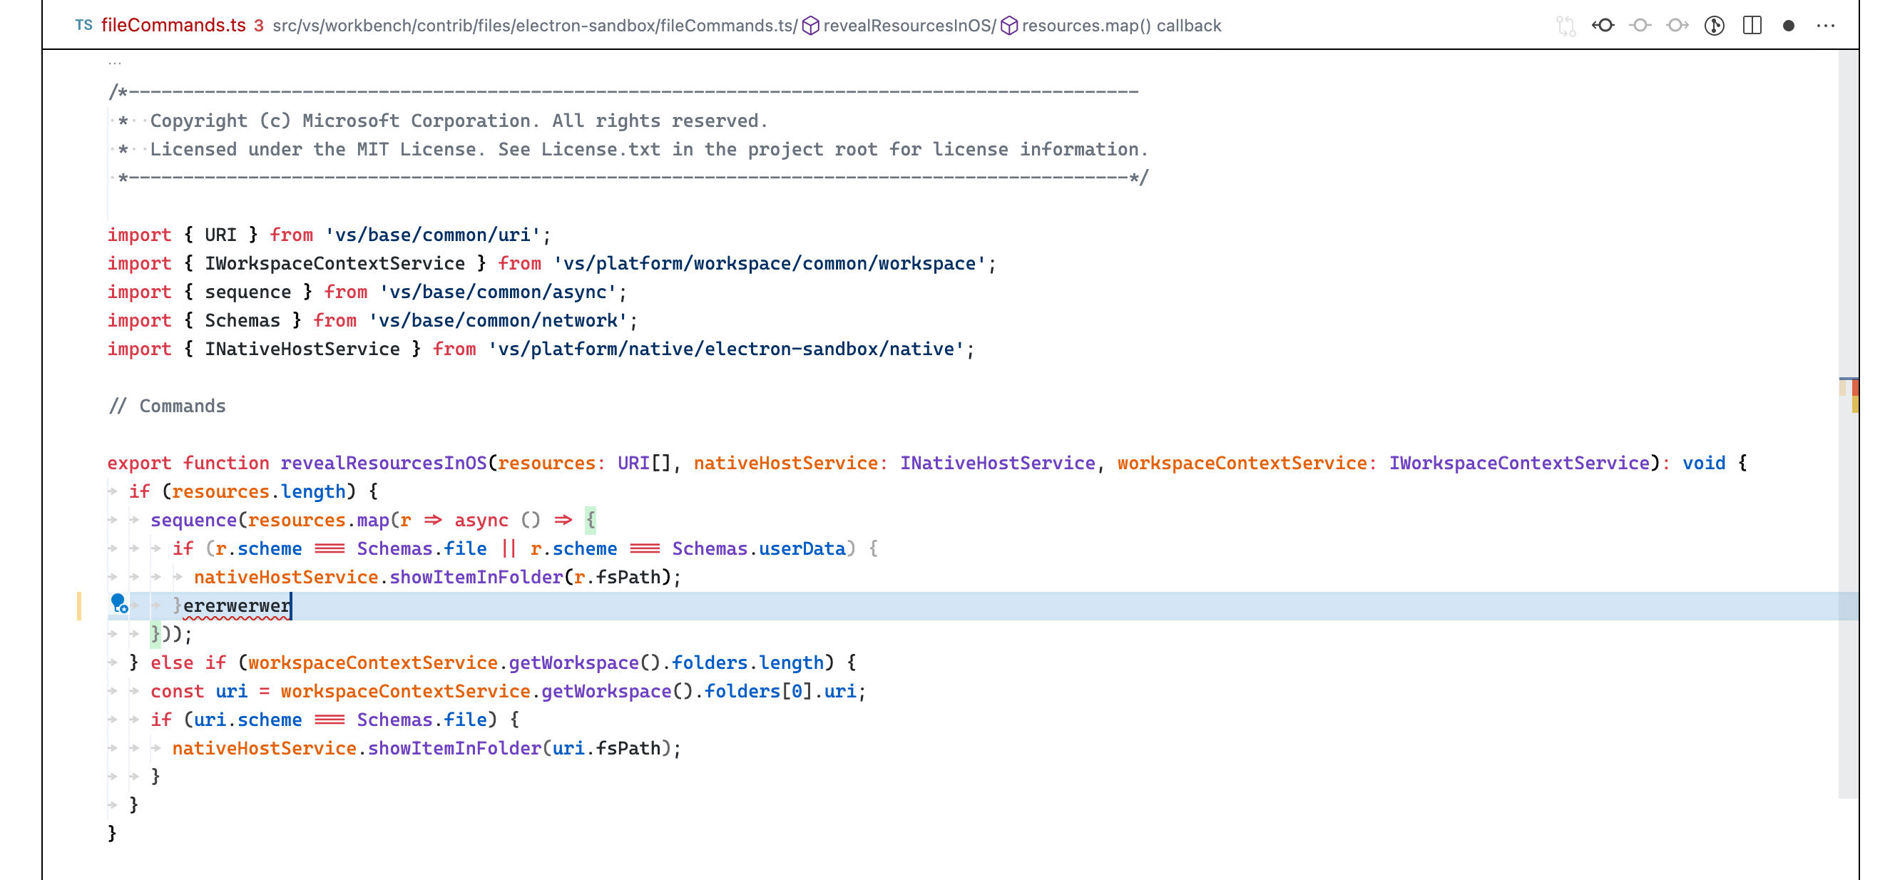This screenshot has width=1900, height=880.
Task: Click the Open Timeline history icon
Action: (1715, 25)
